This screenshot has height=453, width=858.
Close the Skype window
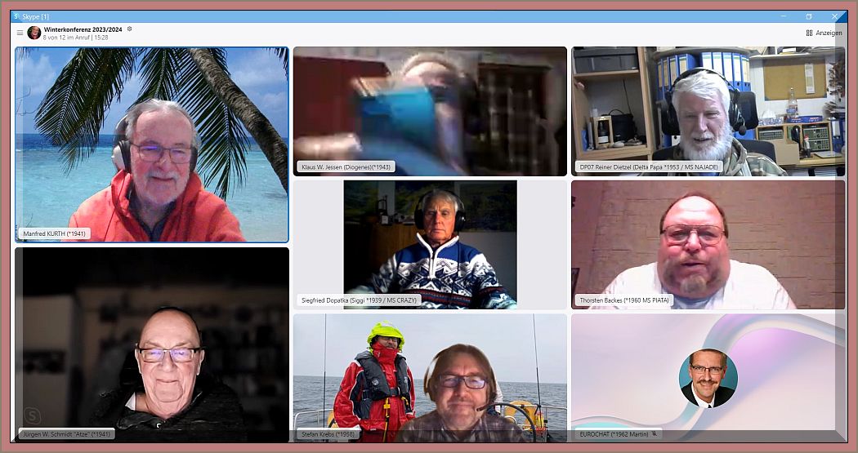(835, 16)
